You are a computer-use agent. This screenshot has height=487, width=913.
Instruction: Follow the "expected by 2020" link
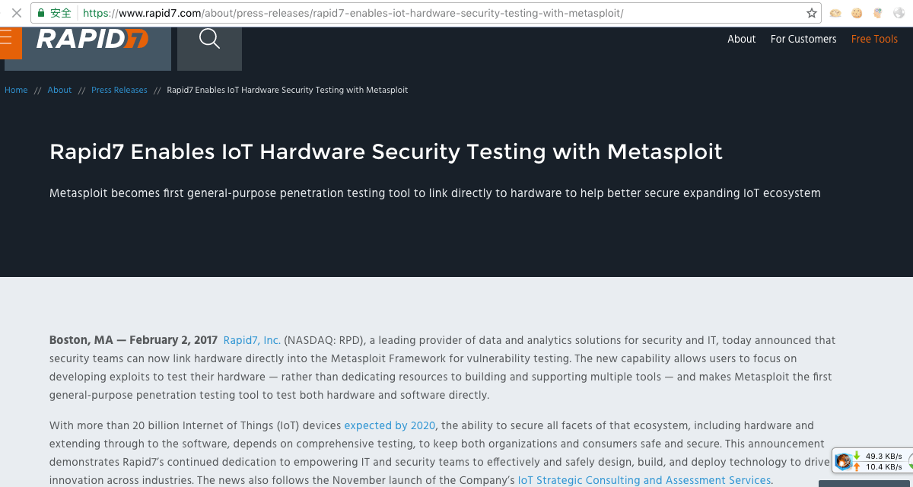click(390, 425)
